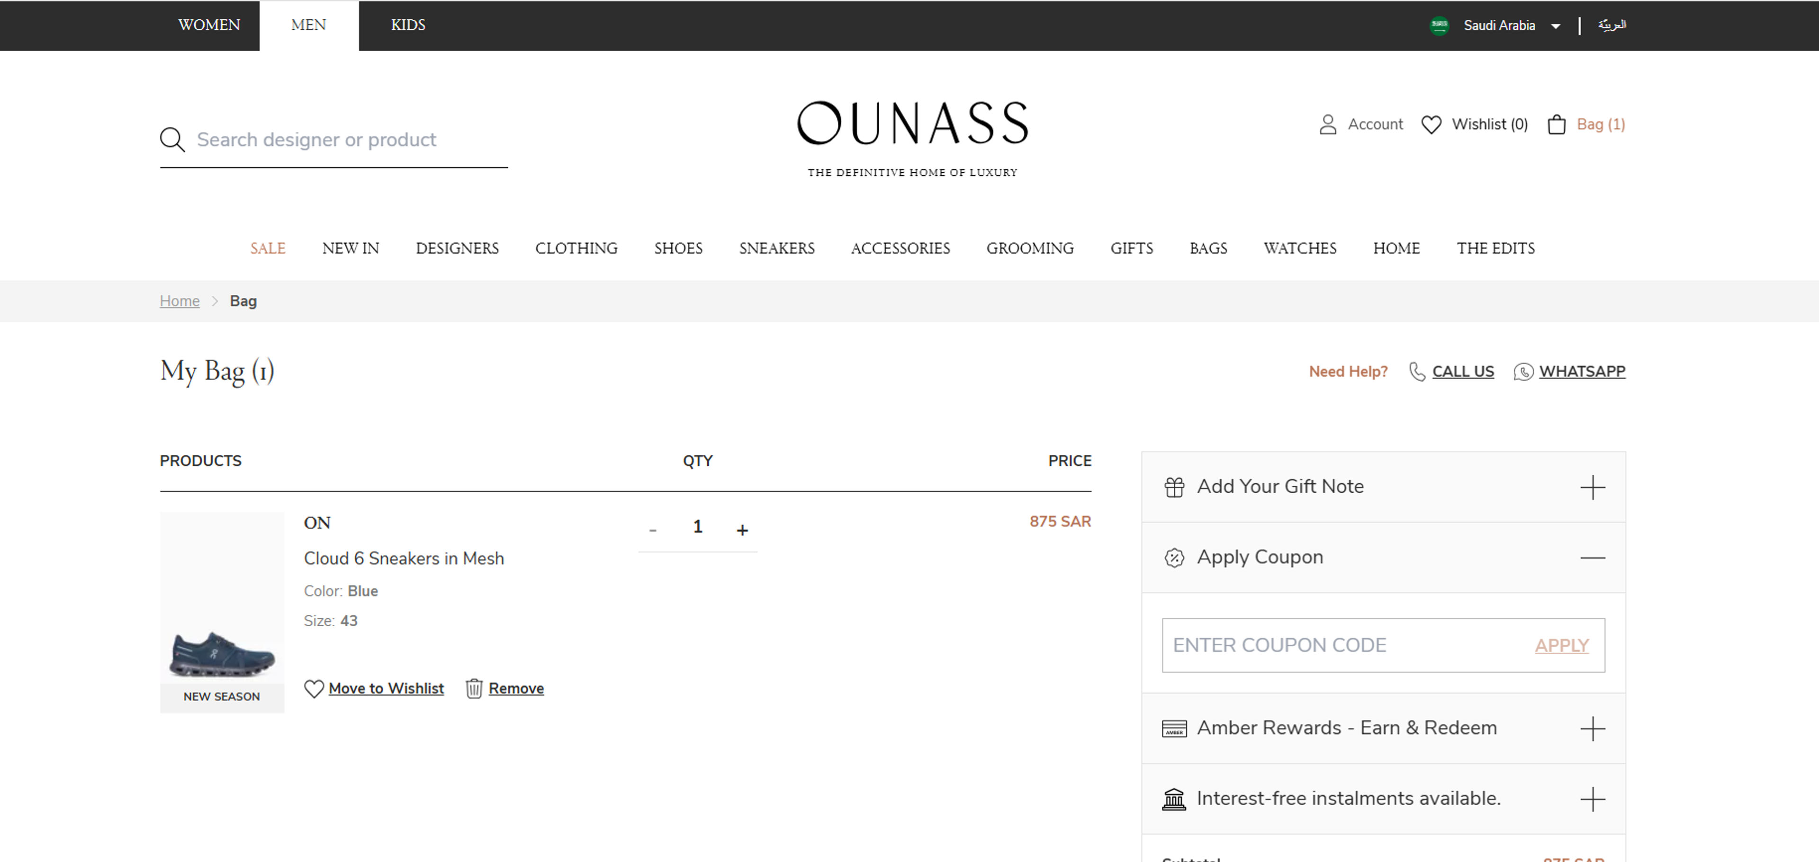Switch language to Arabic

1612,26
